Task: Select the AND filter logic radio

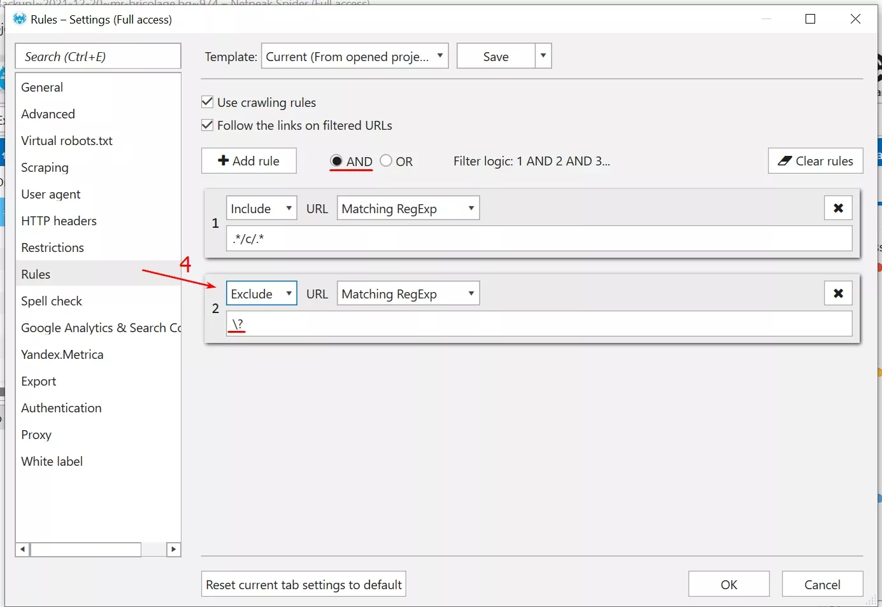Action: [x=336, y=161]
